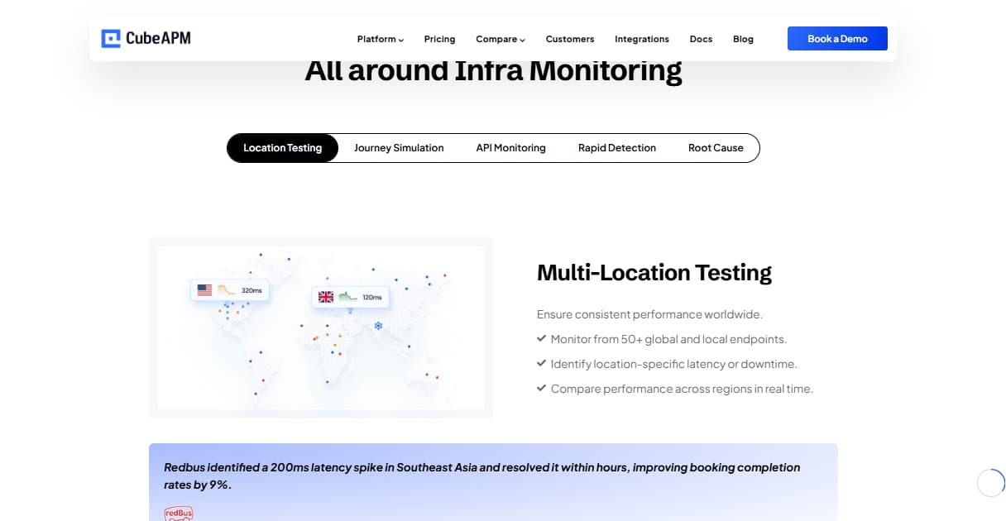Open the API Monitoring tab
The image size is (1006, 521).
pyautogui.click(x=510, y=147)
